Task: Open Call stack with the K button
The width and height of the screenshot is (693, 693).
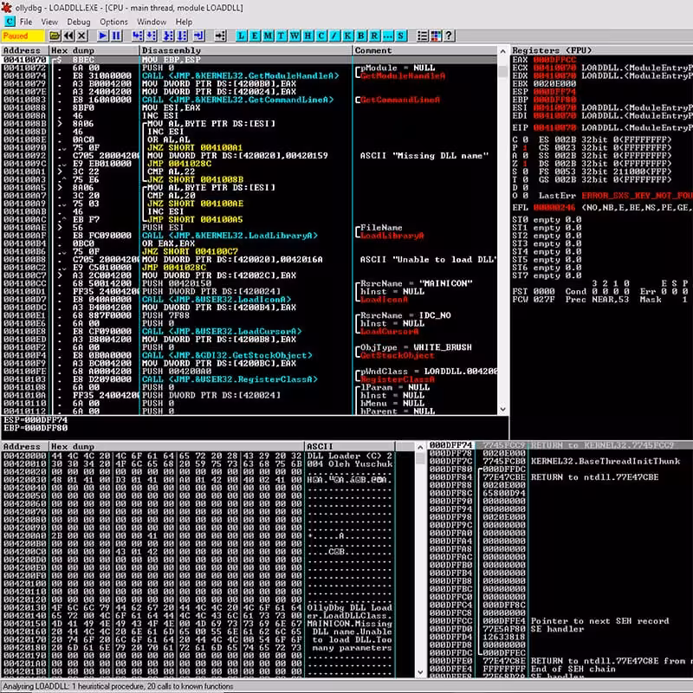Action: 346,36
